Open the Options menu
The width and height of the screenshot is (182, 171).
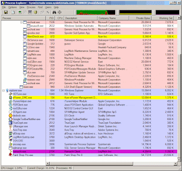[x=12, y=7]
